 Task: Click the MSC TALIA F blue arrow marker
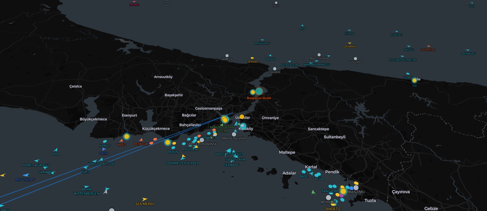[x=26, y=175]
